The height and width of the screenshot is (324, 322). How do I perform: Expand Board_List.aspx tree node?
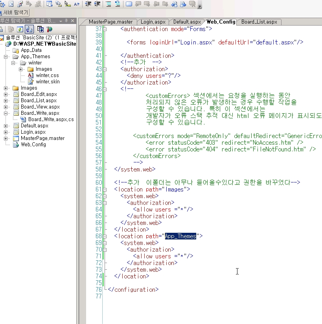point(6,101)
